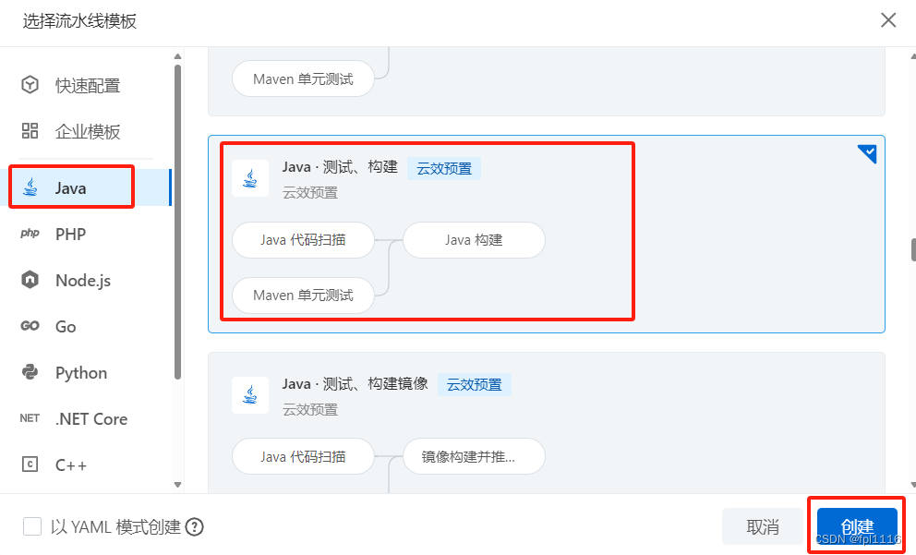The height and width of the screenshot is (555, 916).
Task: Click the Java 代码扫描 step node
Action: 303,239
